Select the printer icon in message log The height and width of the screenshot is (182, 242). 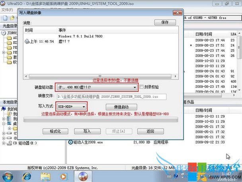pos(27,41)
